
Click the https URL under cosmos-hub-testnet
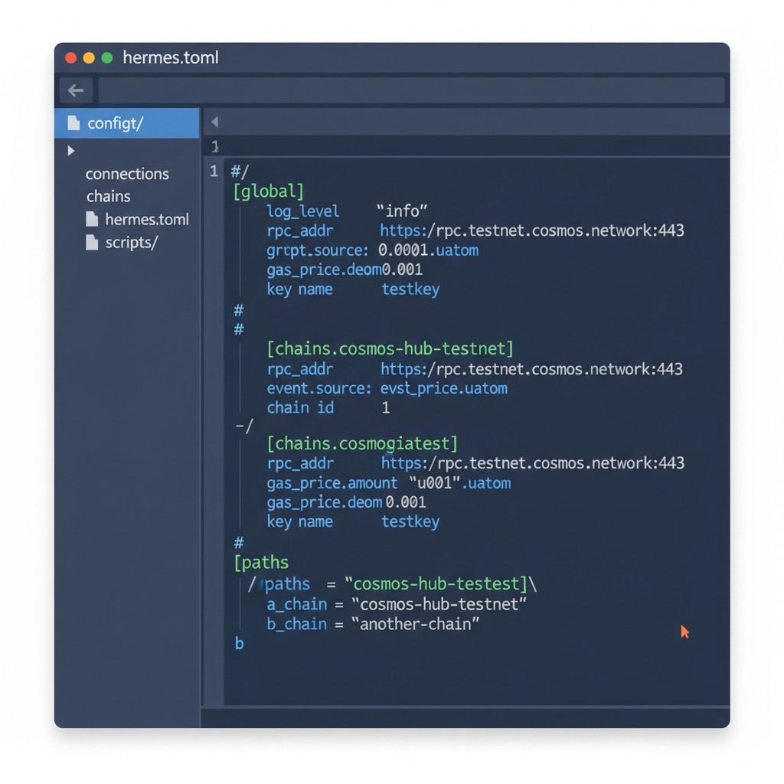531,368
